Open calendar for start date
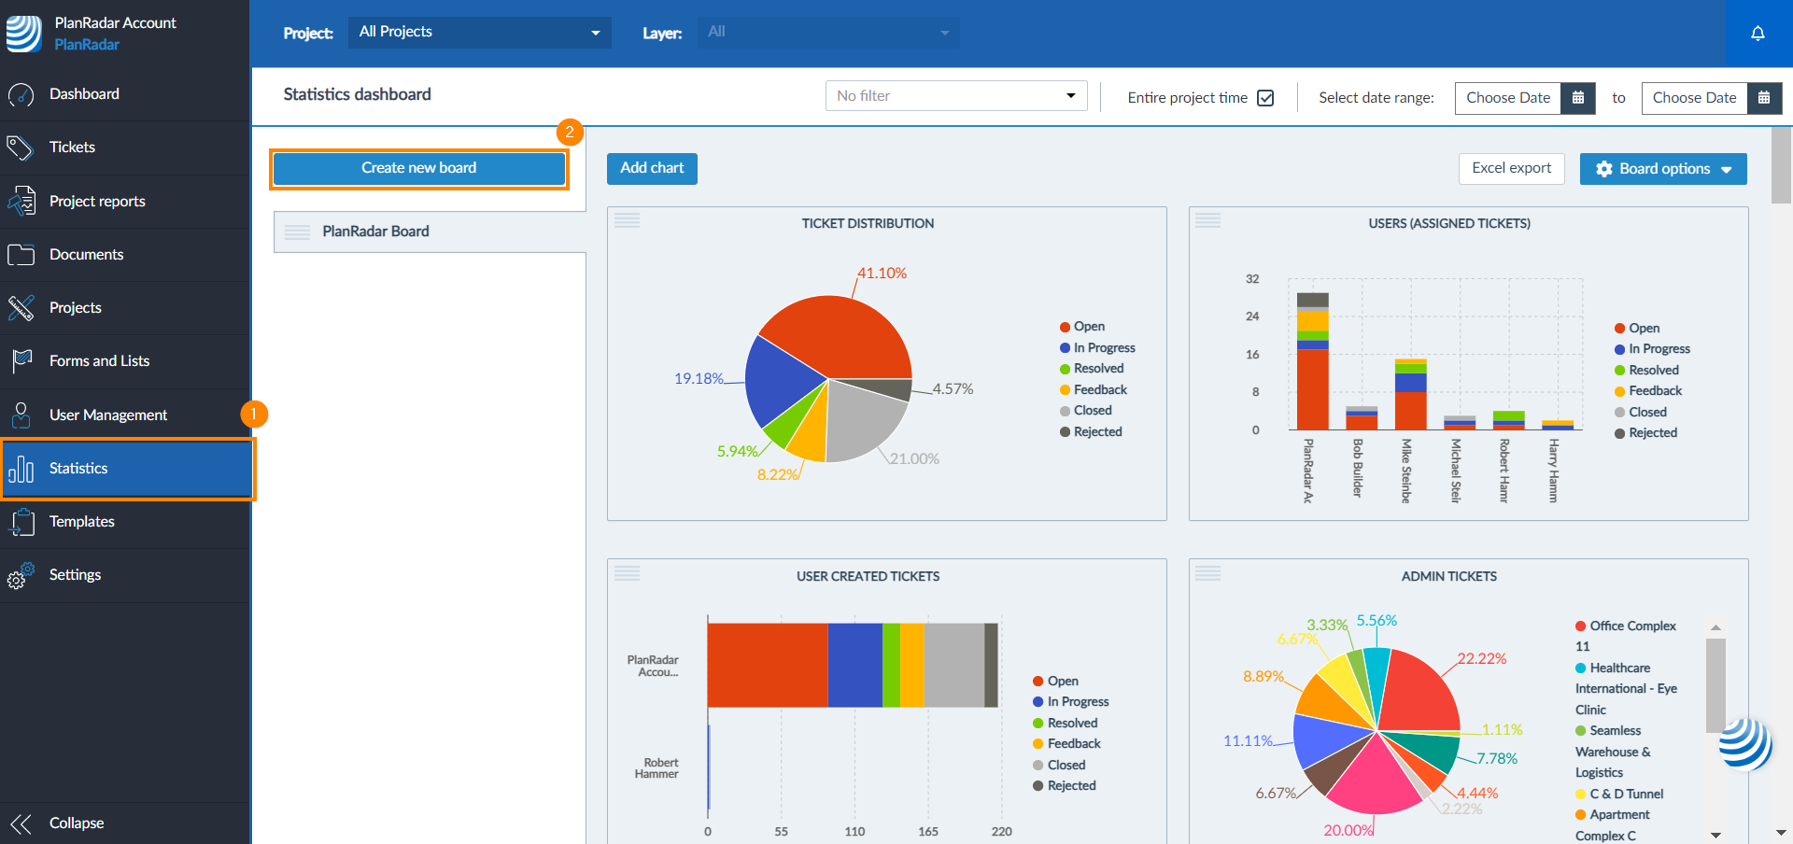Screen dimensions: 1793x844 click(x=1578, y=98)
